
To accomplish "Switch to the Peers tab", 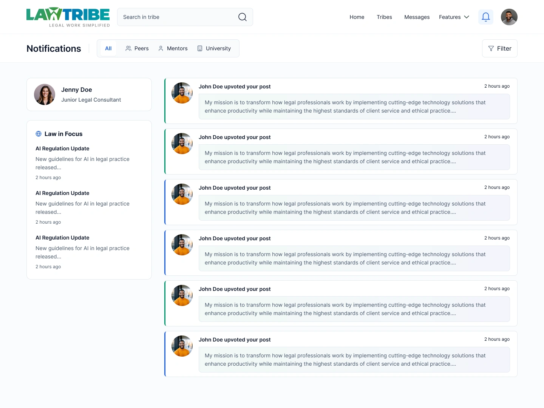I will point(137,48).
